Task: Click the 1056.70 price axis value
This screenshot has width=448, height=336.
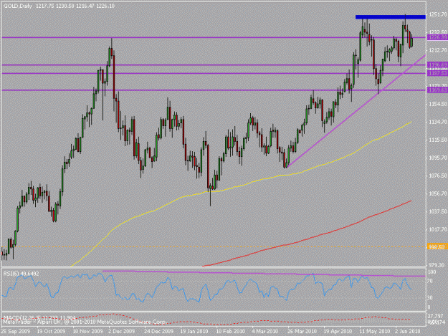Action: coord(437,193)
